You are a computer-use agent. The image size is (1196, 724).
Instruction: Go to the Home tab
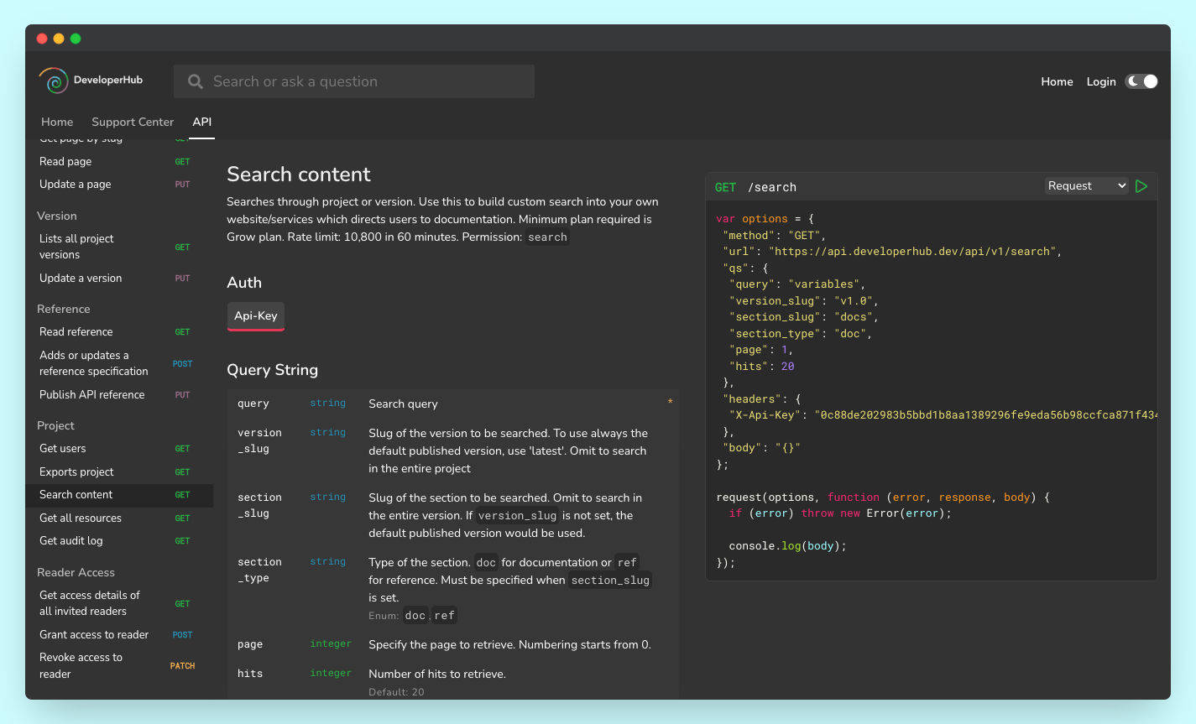pyautogui.click(x=57, y=122)
